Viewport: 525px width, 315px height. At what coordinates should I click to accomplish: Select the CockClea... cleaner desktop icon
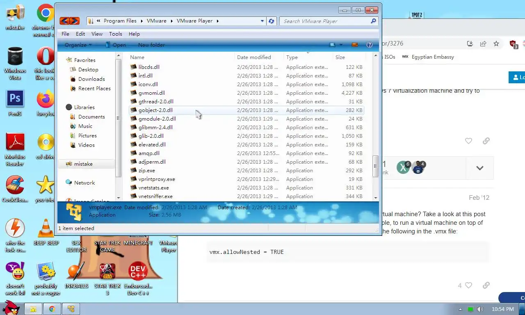point(15,189)
